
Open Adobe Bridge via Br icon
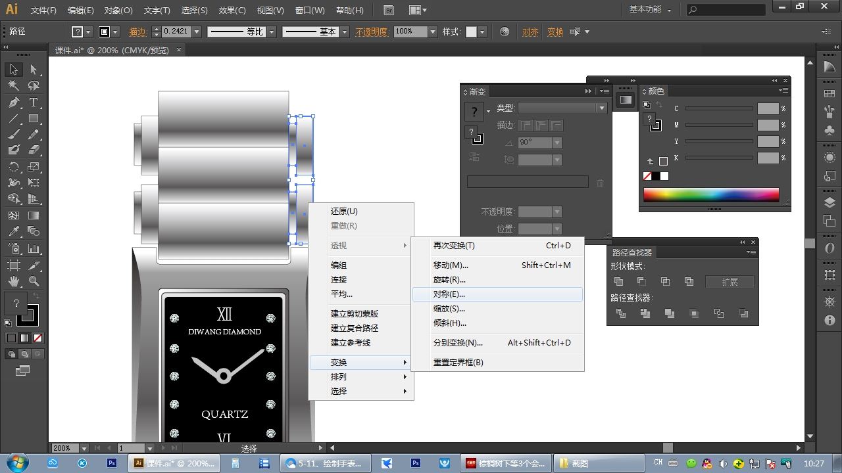[x=389, y=11]
